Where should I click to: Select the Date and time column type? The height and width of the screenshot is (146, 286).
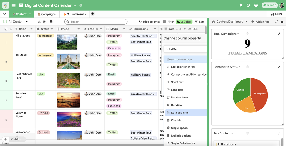(186, 113)
